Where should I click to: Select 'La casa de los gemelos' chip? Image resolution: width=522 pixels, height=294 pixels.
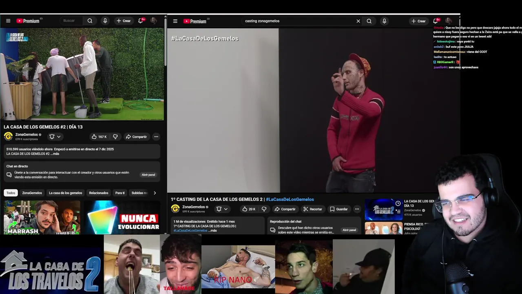[x=66, y=193]
